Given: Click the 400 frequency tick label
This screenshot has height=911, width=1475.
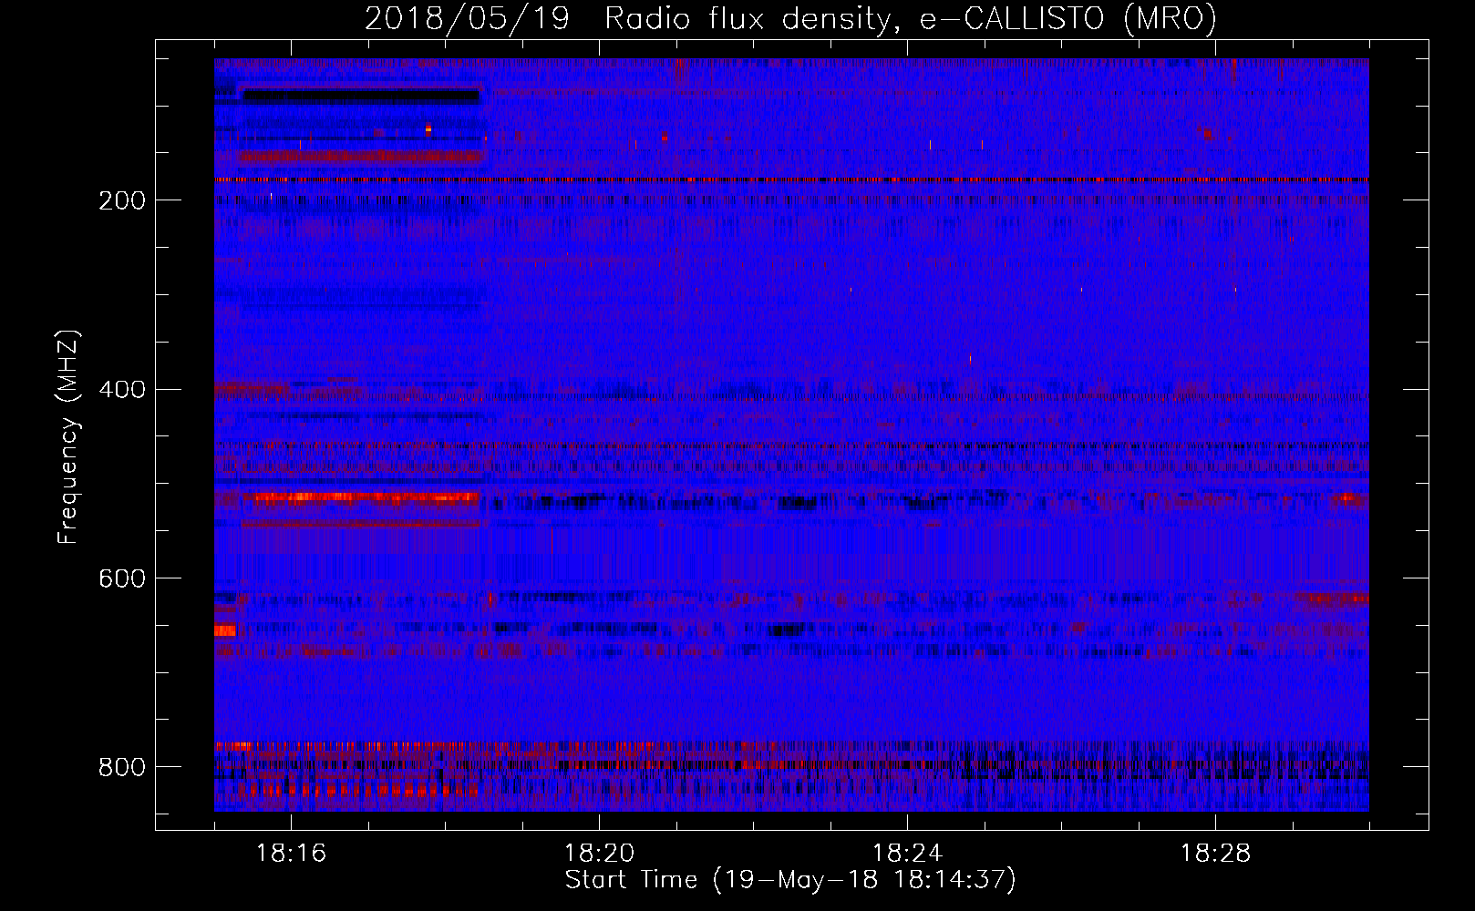Looking at the screenshot, I should (122, 390).
